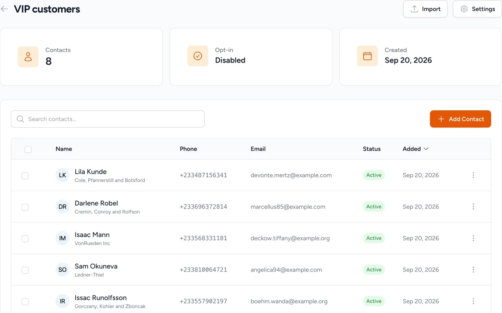Click the Contacts person icon
This screenshot has height=313, width=502.
point(28,57)
